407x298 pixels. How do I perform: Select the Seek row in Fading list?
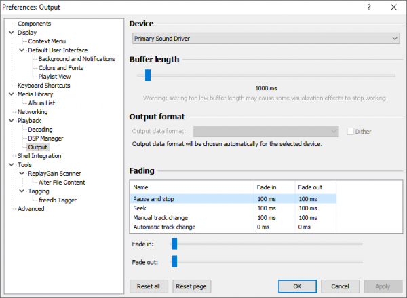point(140,208)
